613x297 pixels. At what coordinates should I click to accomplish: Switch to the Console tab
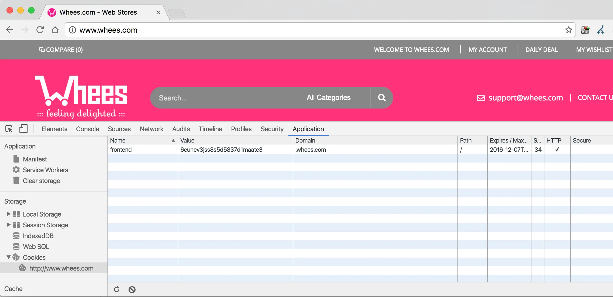pos(87,129)
